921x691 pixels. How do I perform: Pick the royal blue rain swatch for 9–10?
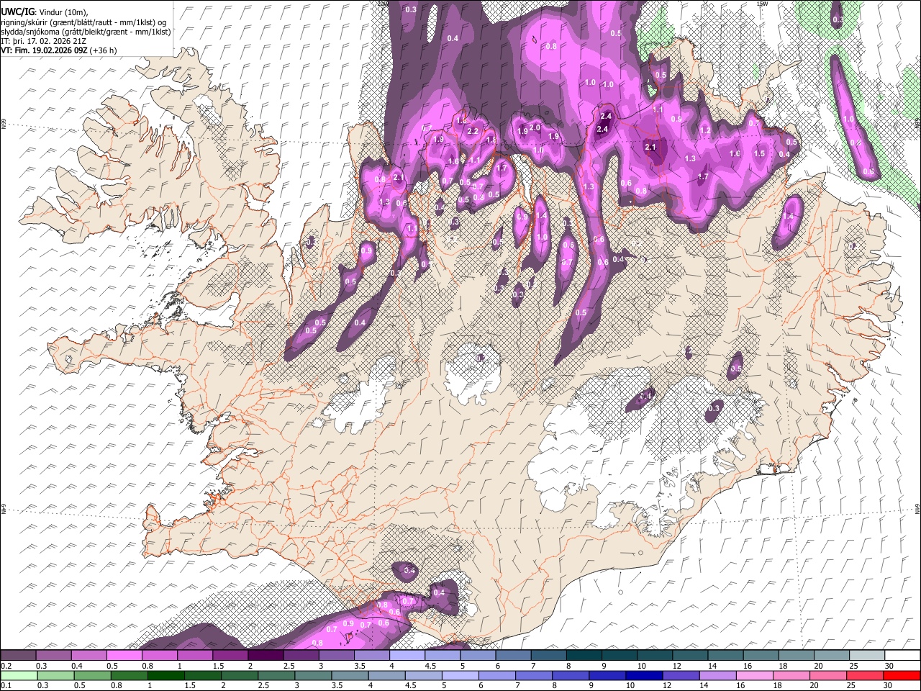[607, 675]
